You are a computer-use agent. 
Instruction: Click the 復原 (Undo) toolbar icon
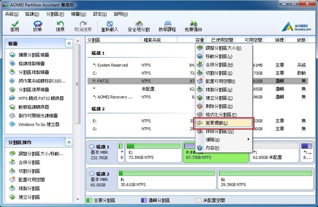60,26
